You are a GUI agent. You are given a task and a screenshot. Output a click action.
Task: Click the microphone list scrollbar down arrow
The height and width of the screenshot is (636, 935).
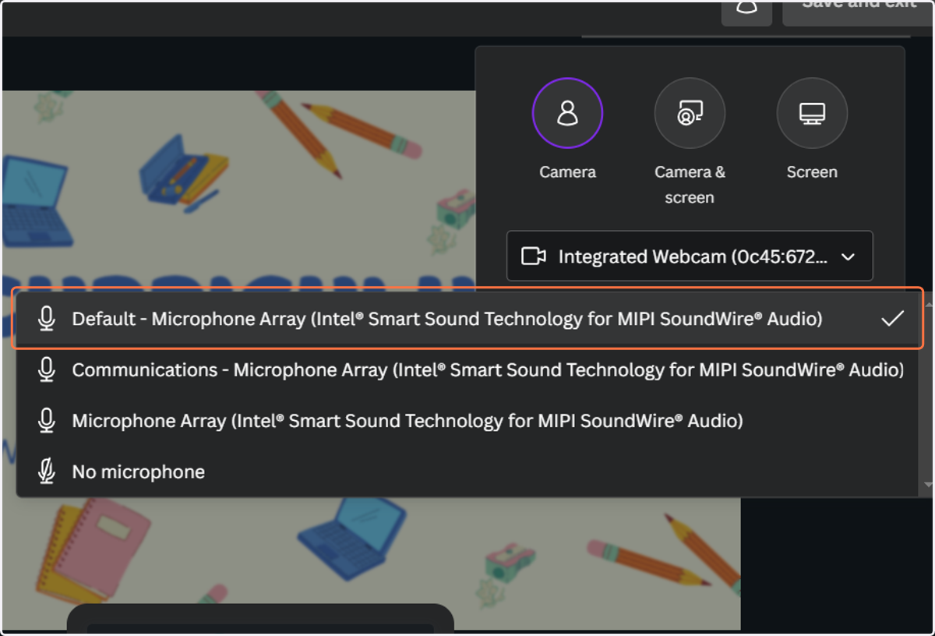click(927, 485)
